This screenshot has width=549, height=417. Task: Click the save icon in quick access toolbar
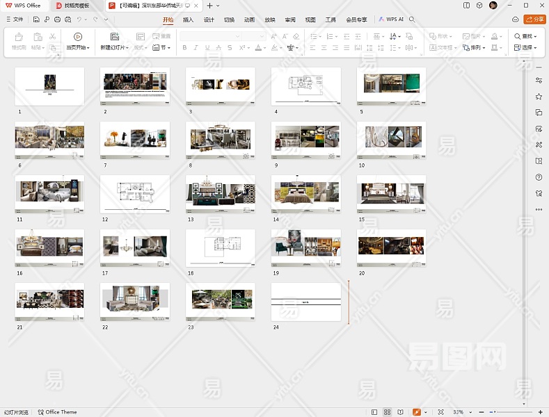point(37,19)
